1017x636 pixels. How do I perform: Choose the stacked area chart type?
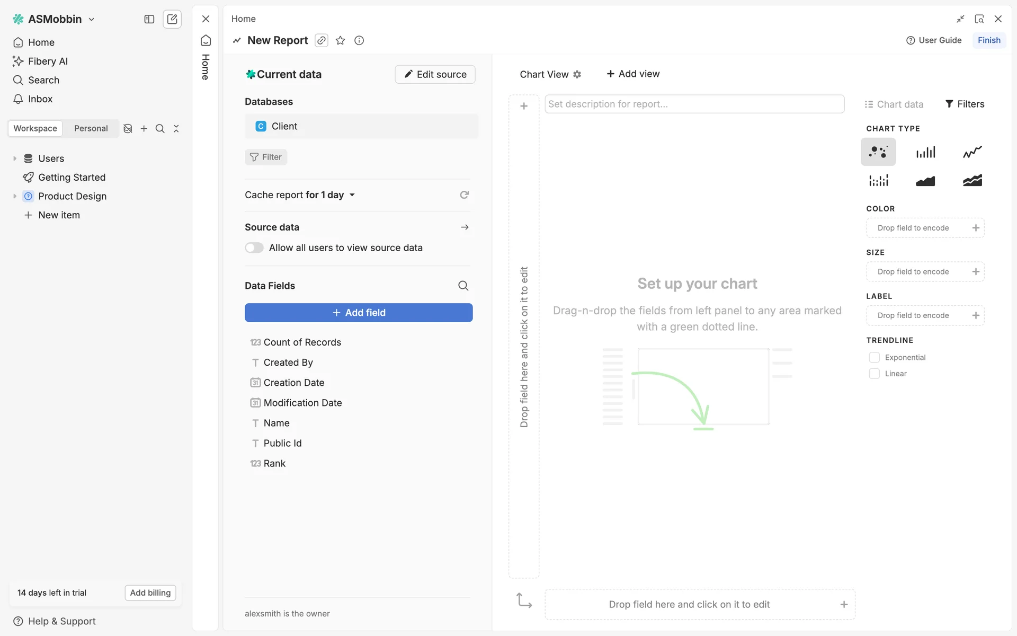click(972, 181)
